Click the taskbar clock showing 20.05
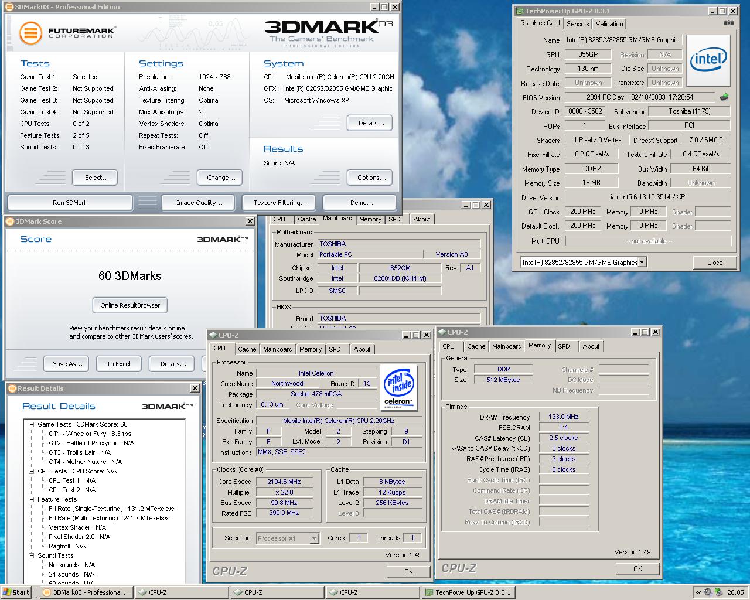This screenshot has width=750, height=600. coord(735,592)
